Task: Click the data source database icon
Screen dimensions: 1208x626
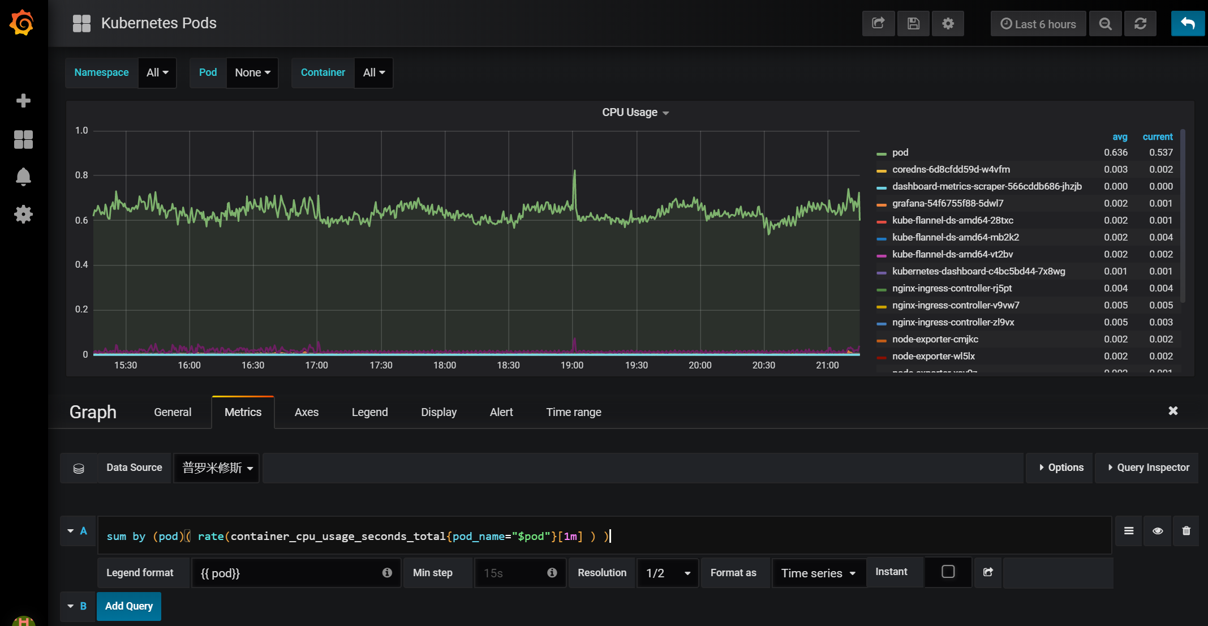Action: point(79,468)
